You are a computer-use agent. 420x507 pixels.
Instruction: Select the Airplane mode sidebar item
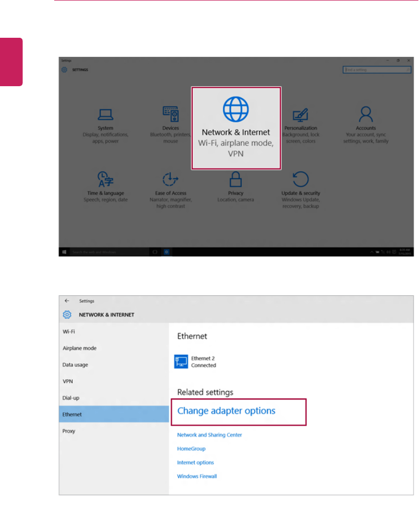[114, 348]
